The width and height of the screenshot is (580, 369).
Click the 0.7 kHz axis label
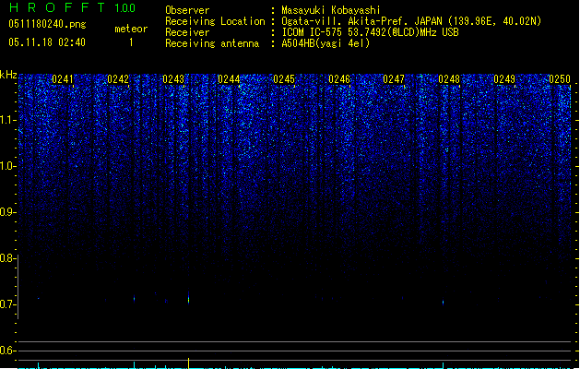click(8, 304)
